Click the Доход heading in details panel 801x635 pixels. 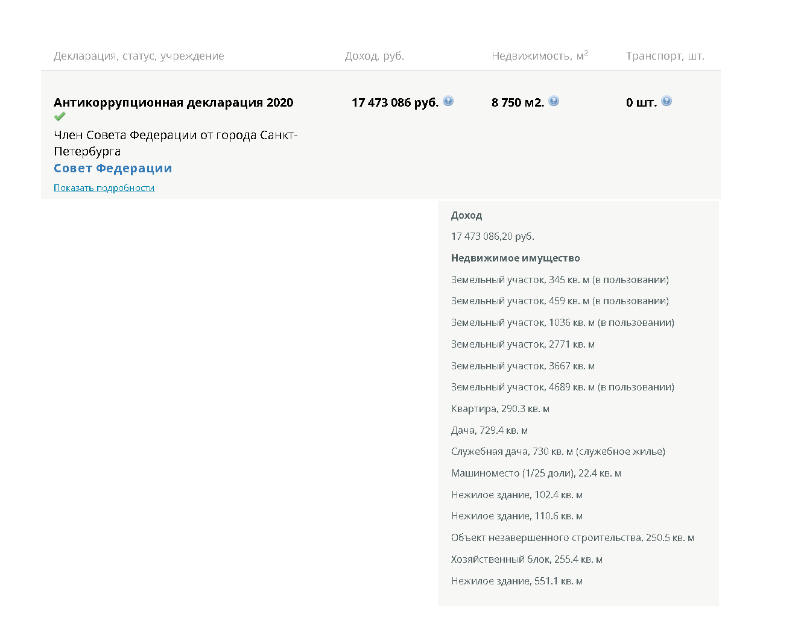click(x=467, y=215)
